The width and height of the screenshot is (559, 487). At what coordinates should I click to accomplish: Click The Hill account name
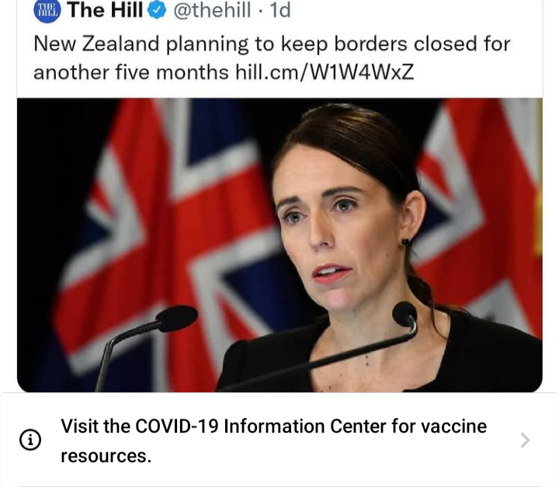pyautogui.click(x=105, y=10)
